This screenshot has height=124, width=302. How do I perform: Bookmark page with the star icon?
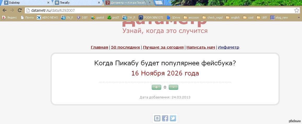[x=297, y=10]
